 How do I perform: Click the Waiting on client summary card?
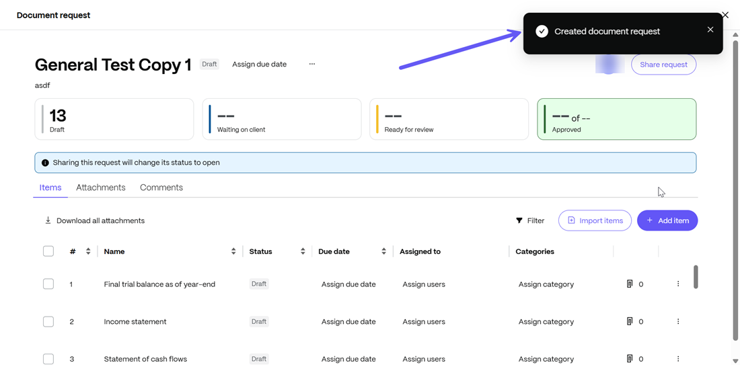(x=282, y=119)
